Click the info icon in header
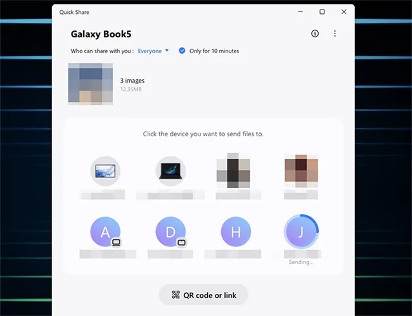 (x=315, y=34)
